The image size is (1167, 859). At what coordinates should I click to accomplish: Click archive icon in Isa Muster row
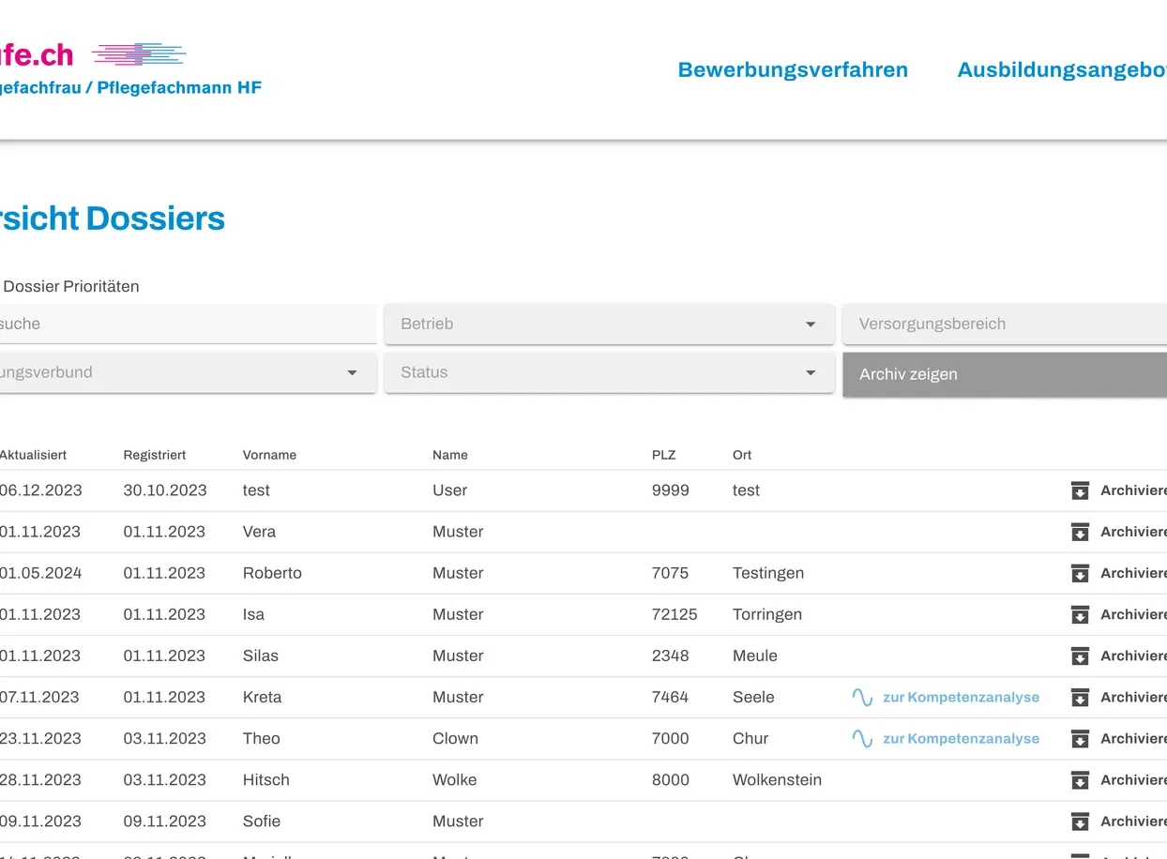coord(1080,614)
